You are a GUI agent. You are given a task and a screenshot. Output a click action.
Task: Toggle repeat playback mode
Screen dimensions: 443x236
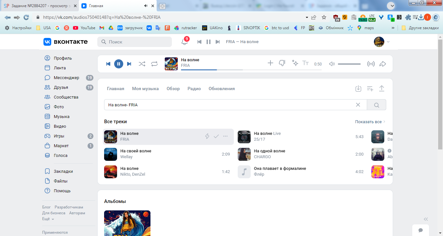pos(154,64)
